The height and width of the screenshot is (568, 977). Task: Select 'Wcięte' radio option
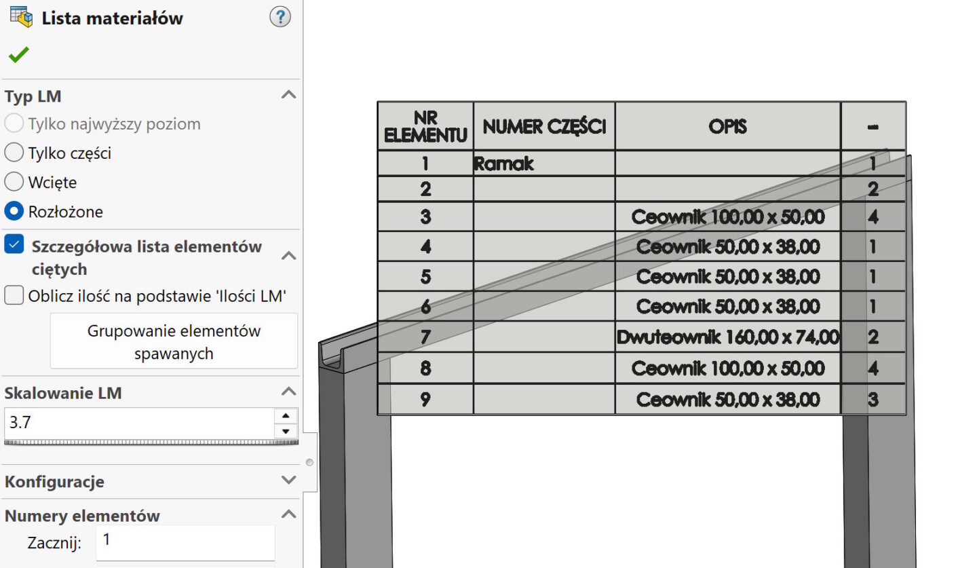pos(14,183)
